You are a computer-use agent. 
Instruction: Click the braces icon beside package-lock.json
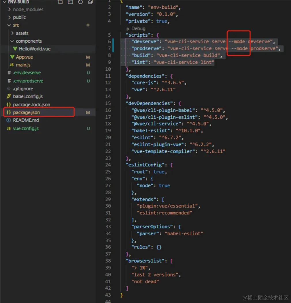[9, 105]
